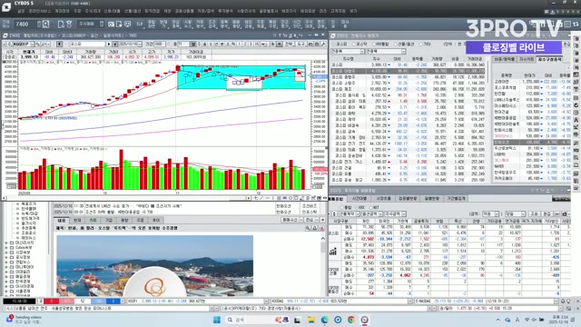The image size is (581, 327).
Task: Open the 보기 menu
Action: pyautogui.click(x=353, y=11)
